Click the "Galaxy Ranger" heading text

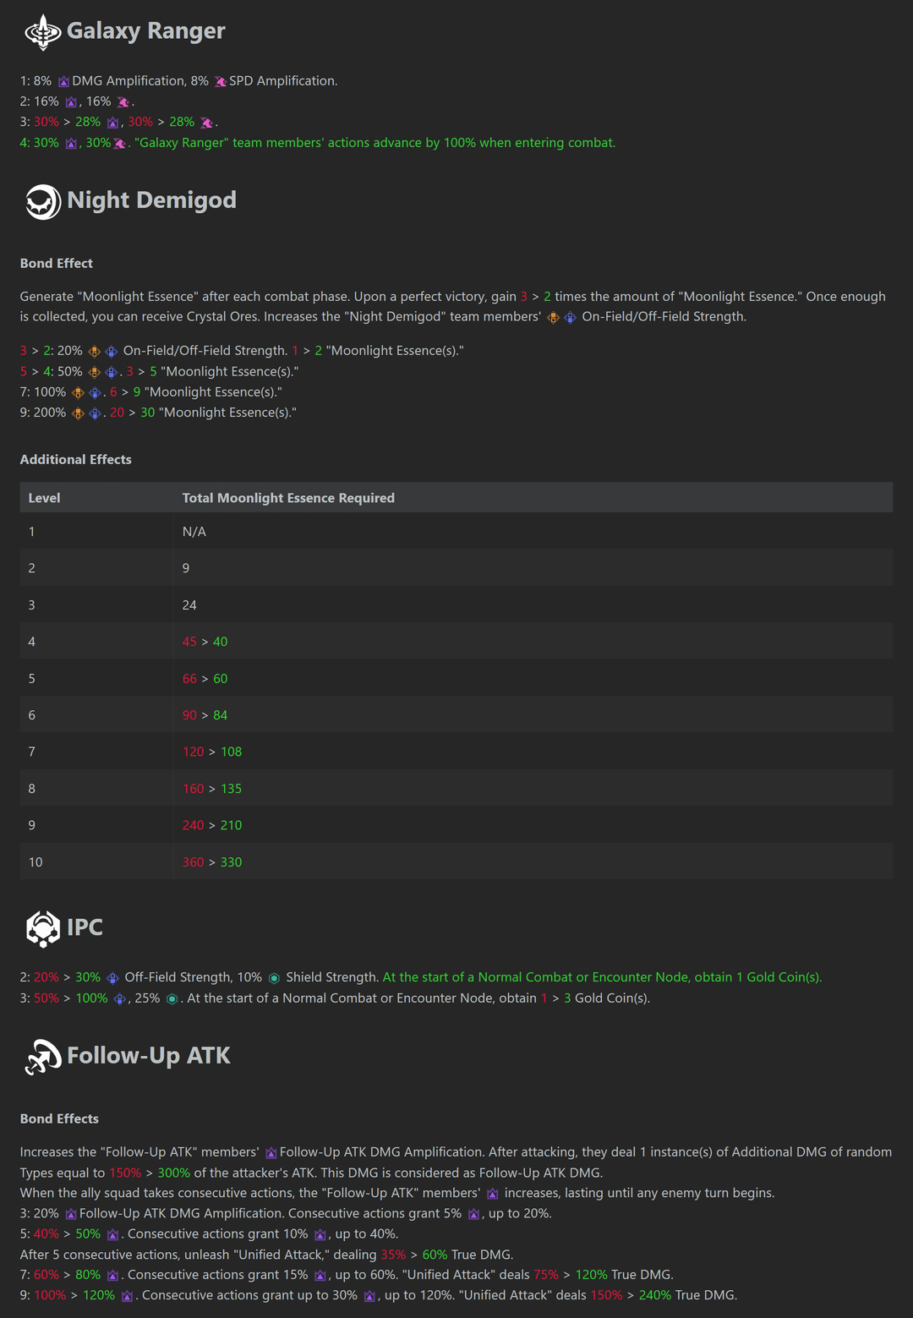pyautogui.click(x=145, y=31)
